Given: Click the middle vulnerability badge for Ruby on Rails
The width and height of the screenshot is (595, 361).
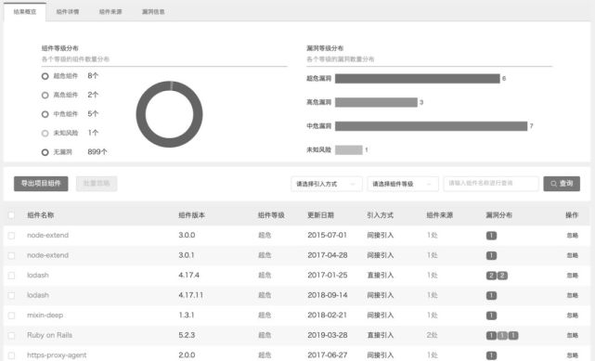Looking at the screenshot, I should [x=502, y=336].
